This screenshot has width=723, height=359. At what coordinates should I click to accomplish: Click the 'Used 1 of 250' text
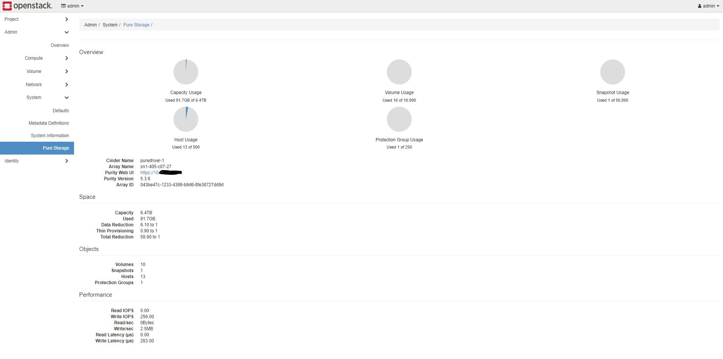[x=399, y=147]
